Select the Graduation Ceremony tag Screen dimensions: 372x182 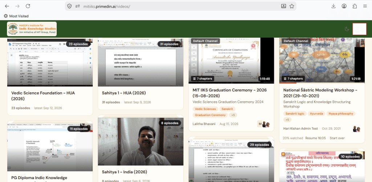[210, 115]
